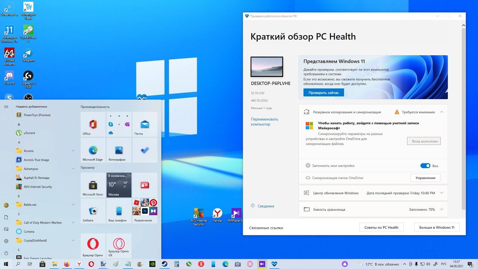
Task: Open the Pictures icon in Start sidebar
Action: coord(6,229)
